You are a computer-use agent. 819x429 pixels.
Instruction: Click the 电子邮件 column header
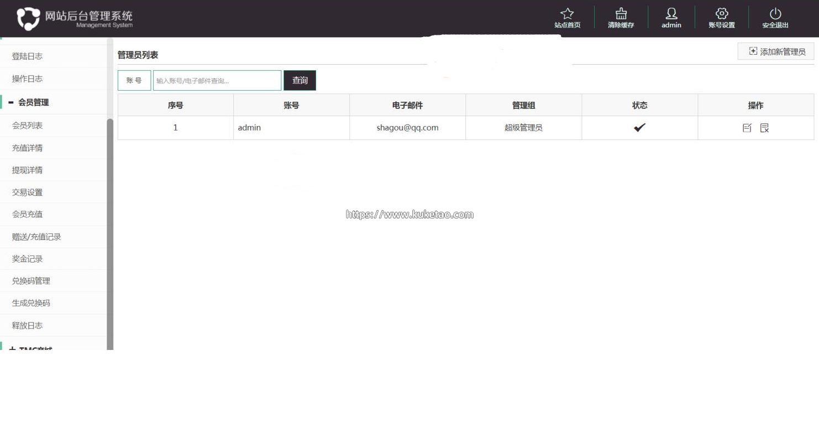tap(407, 105)
